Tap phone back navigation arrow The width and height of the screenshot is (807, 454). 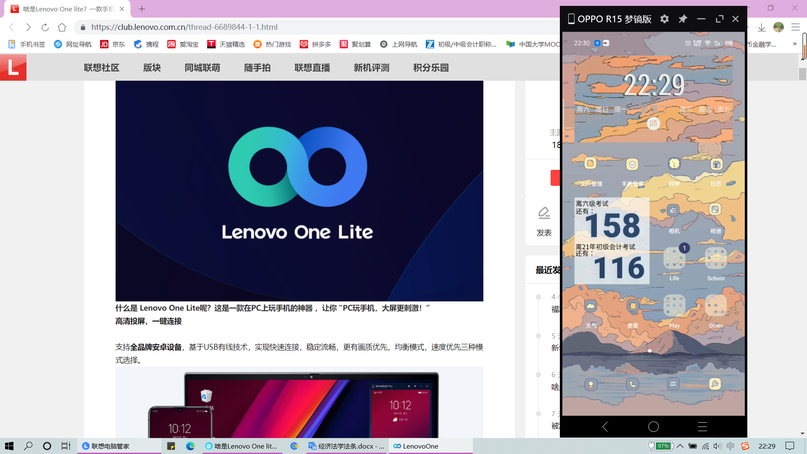point(605,427)
